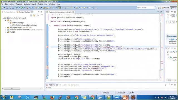Click the Last Edit Location arrow icon
Image resolution: width=178 pixels, height=100 pixels.
(x=81, y=7)
